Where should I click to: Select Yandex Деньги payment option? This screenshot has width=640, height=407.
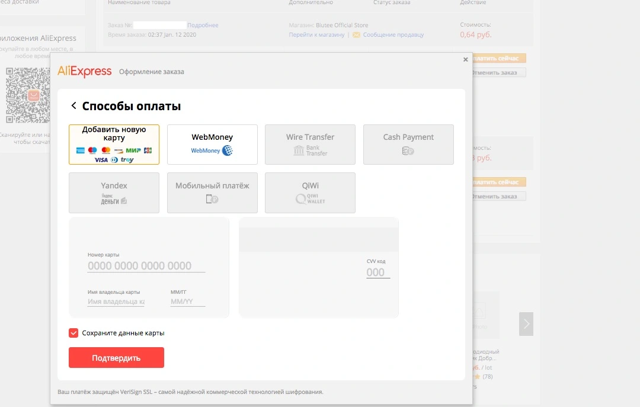[x=114, y=193]
